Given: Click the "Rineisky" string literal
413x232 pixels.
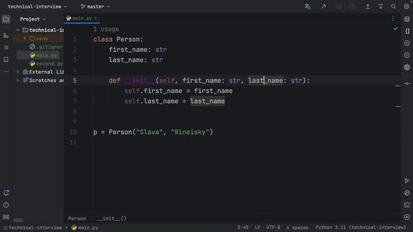Looking at the screenshot, I should pos(190,132).
